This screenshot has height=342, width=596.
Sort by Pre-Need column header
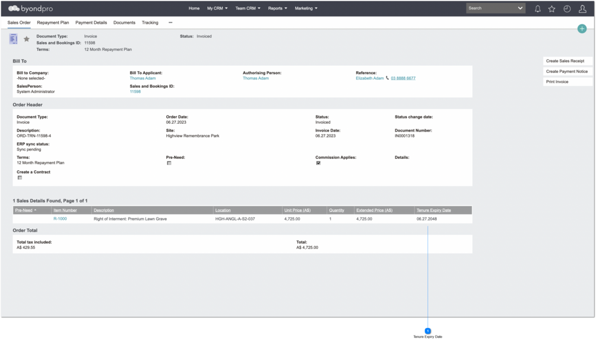click(24, 210)
